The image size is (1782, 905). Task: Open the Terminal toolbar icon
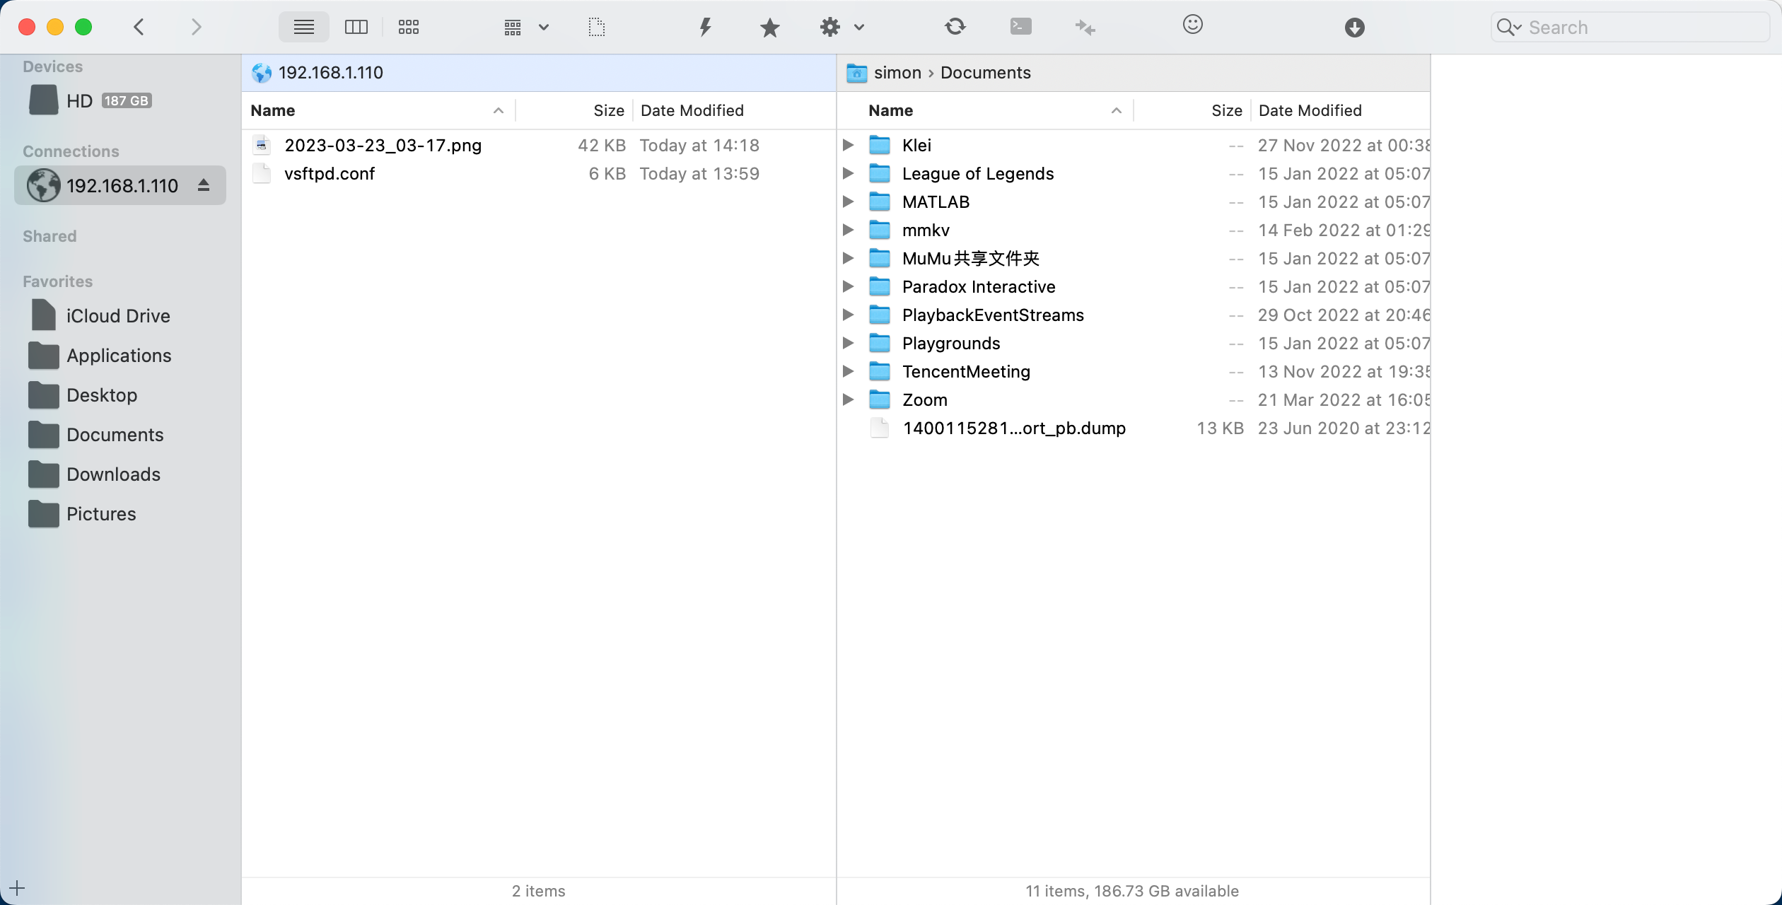click(1020, 27)
